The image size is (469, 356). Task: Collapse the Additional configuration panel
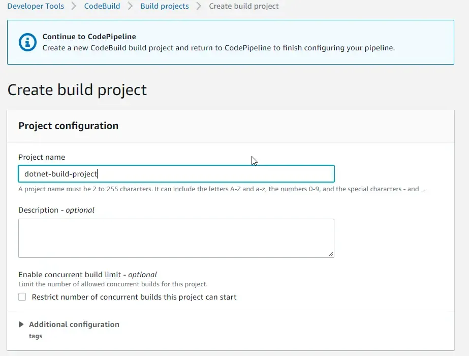(x=74, y=324)
